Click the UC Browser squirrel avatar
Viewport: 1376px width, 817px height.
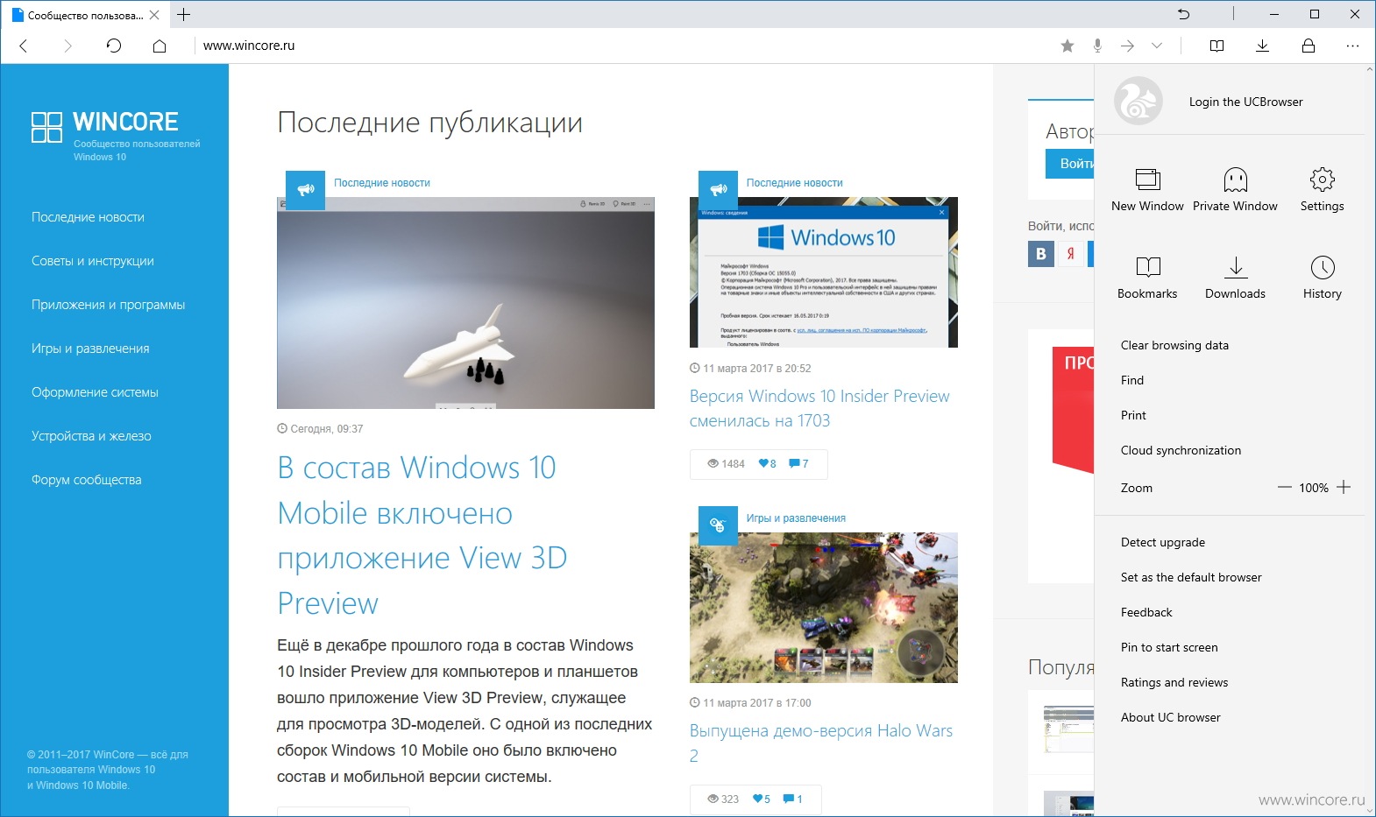tap(1138, 102)
